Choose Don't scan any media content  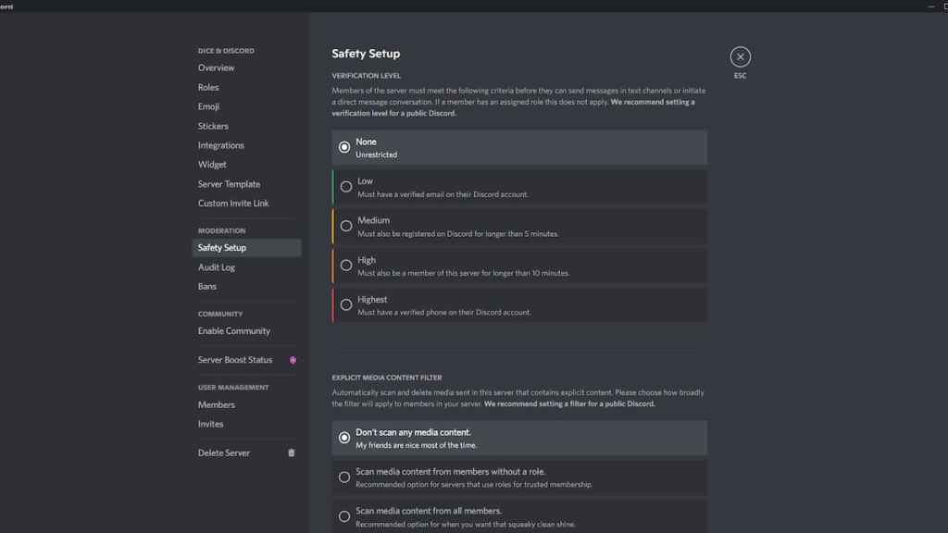519,438
